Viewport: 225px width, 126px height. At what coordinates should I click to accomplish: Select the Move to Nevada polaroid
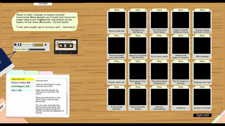117,22
